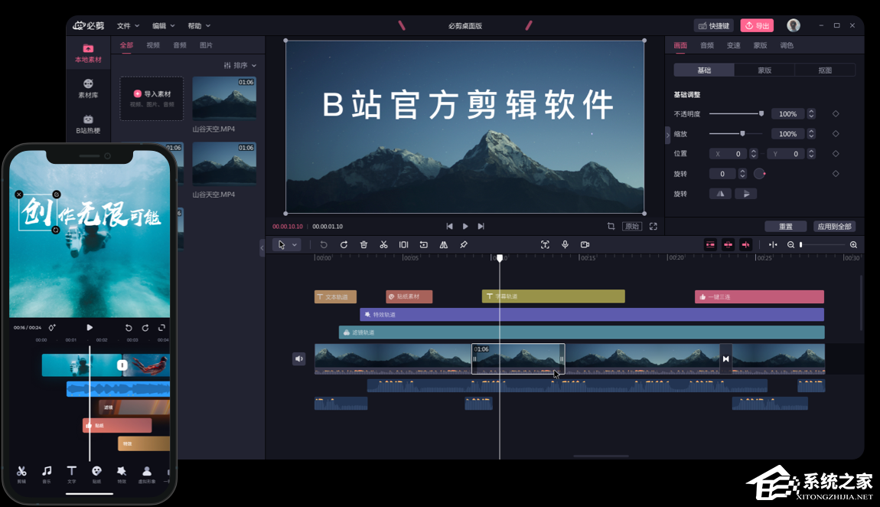Click the 应用到全部 button

pyautogui.click(x=835, y=226)
